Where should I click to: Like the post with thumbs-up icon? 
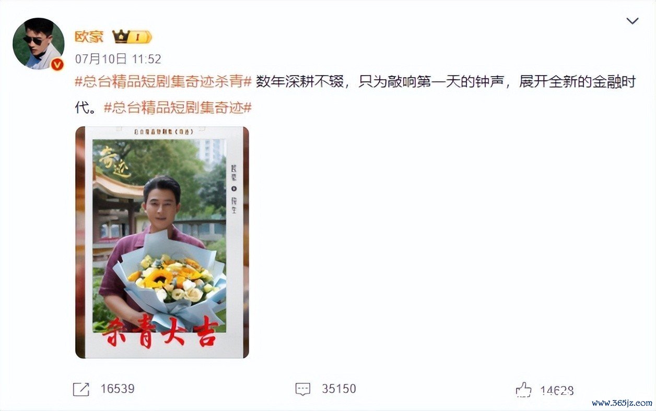(523, 390)
